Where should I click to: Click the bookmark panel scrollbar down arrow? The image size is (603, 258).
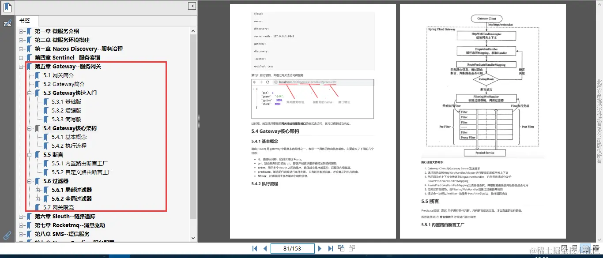(193, 238)
